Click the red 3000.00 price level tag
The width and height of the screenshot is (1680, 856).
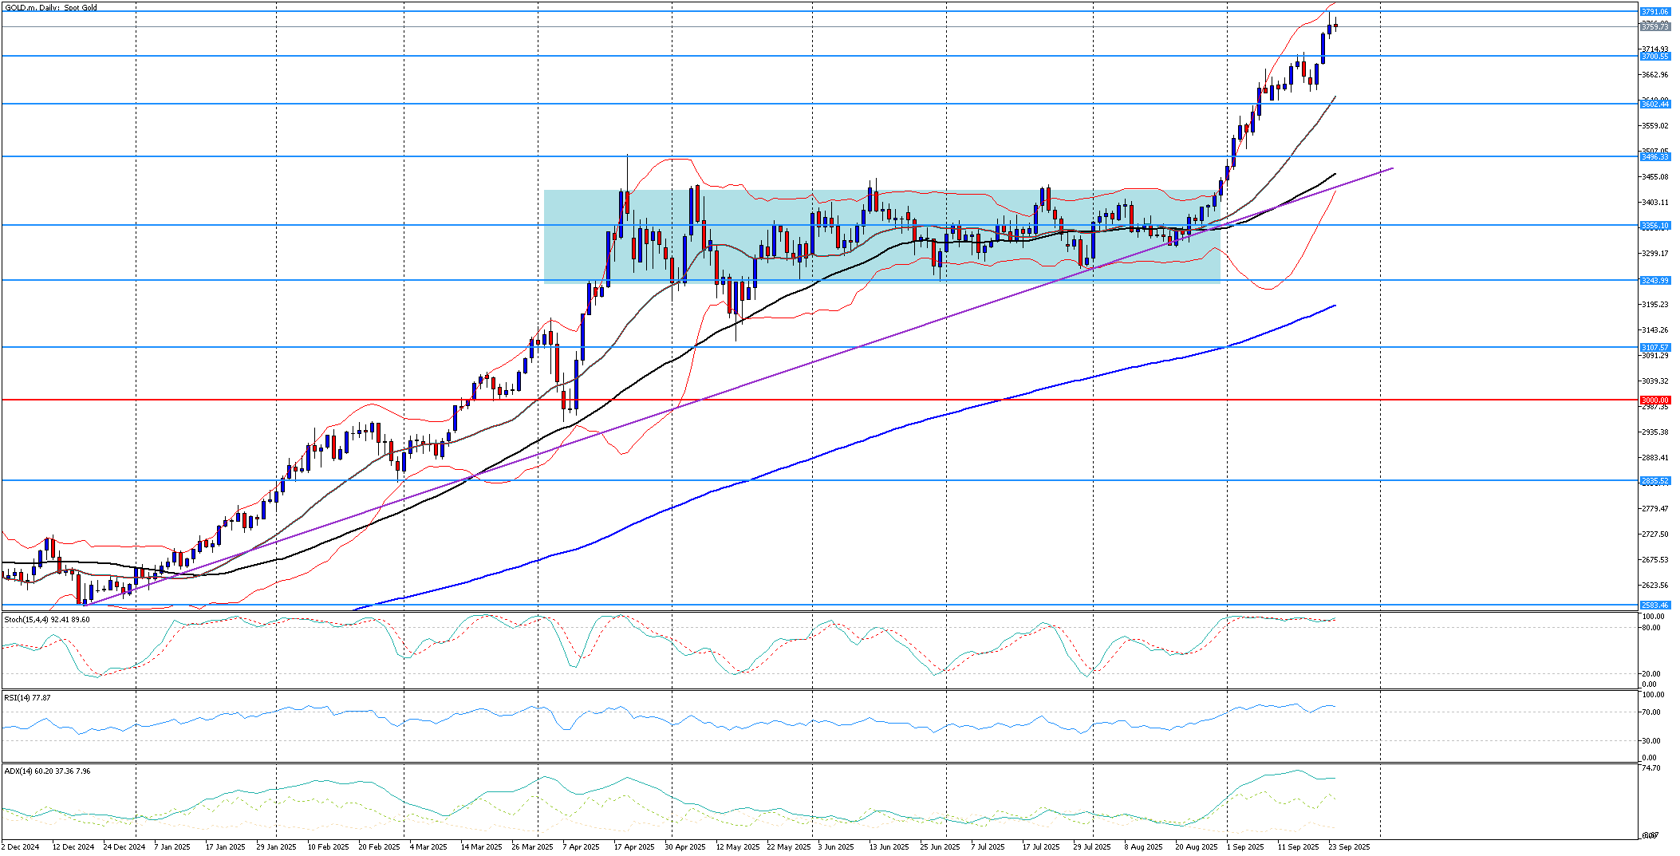(x=1654, y=400)
